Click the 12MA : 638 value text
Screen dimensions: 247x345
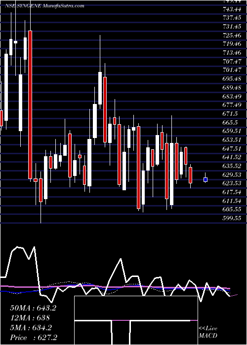[x=30, y=318]
